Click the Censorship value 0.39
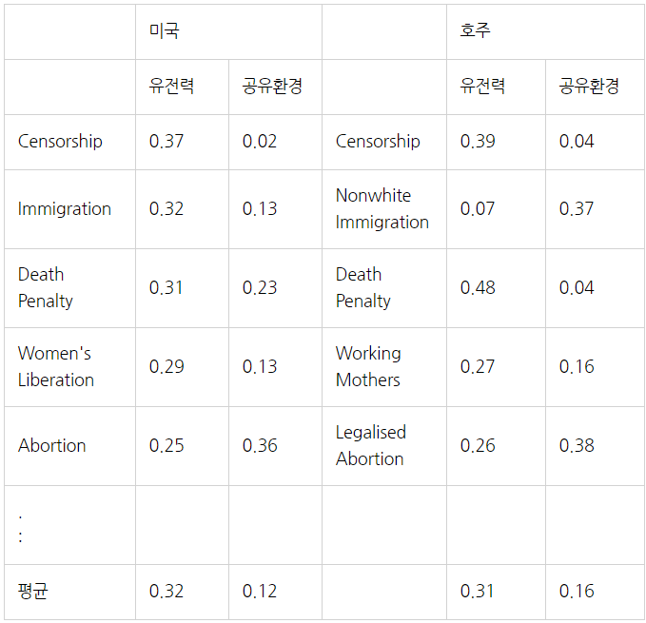This screenshot has height=623, width=646. (496, 142)
